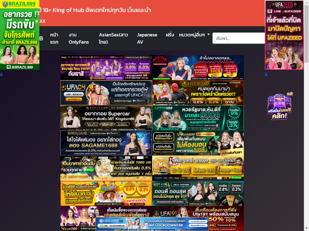Click the ค้นหา search field

(238, 38)
